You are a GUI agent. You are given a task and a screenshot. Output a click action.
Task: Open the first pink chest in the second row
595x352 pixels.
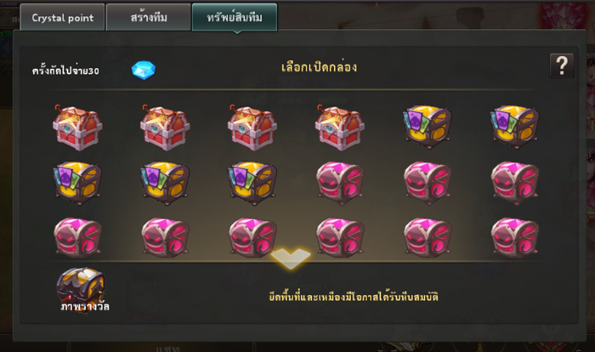(x=340, y=183)
